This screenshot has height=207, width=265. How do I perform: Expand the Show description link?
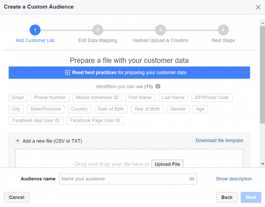[x=234, y=179]
